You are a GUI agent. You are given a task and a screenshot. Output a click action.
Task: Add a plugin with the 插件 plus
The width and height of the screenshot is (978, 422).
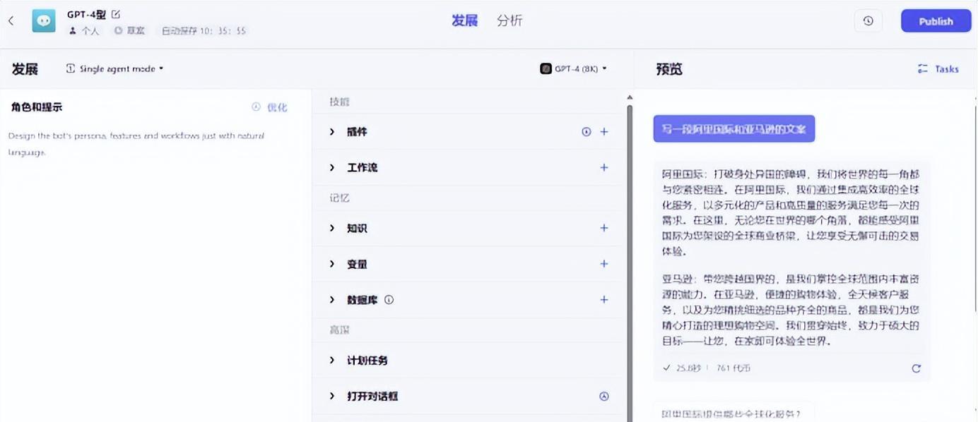point(604,132)
